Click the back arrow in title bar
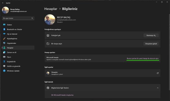 (3, 3)
